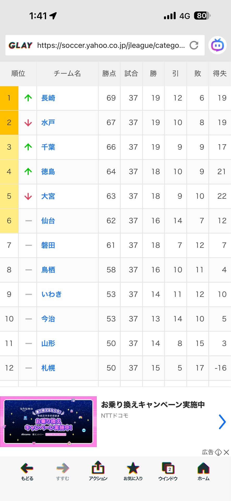Select the 千葉 team page
231x501 pixels.
click(x=48, y=147)
